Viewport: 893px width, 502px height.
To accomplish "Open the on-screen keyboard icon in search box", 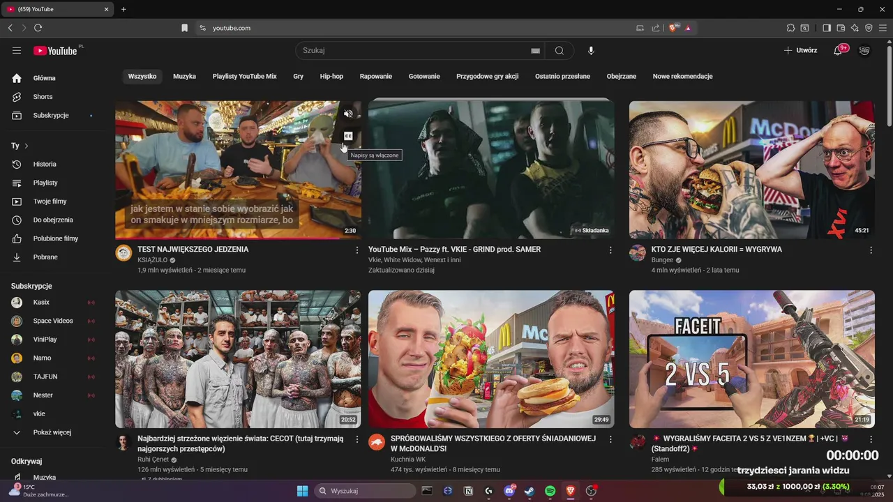I will (535, 51).
